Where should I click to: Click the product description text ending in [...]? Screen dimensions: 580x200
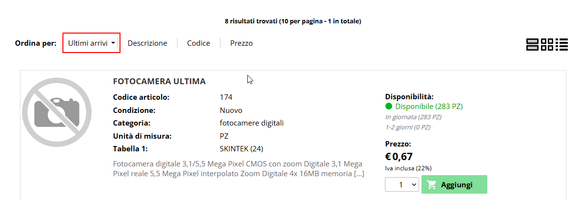(239, 169)
